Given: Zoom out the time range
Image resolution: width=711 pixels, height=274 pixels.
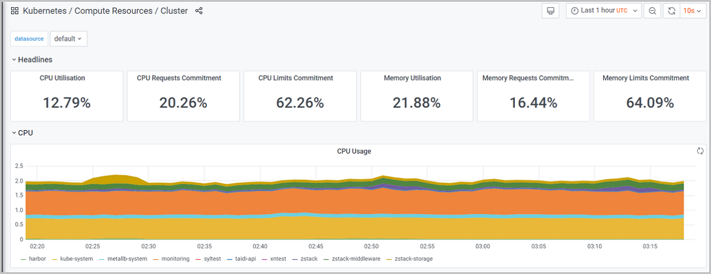Looking at the screenshot, I should point(652,11).
